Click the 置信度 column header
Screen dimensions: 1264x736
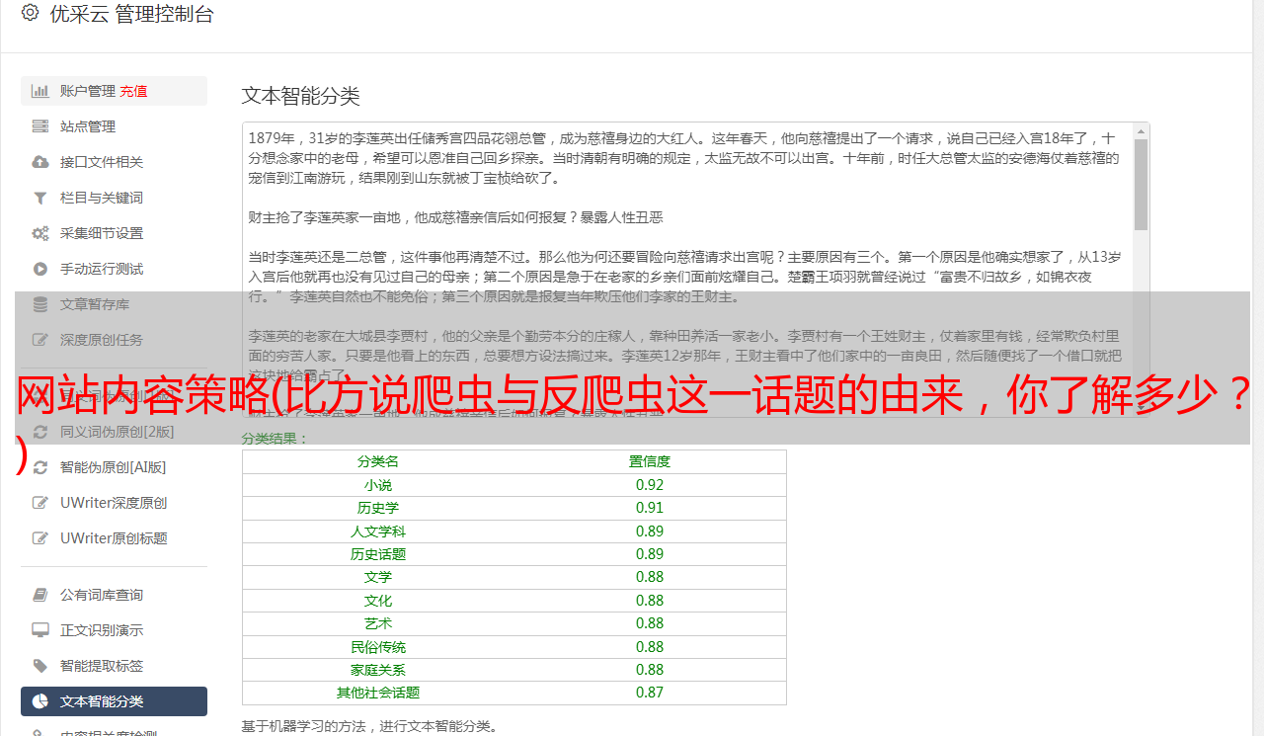[x=650, y=461]
